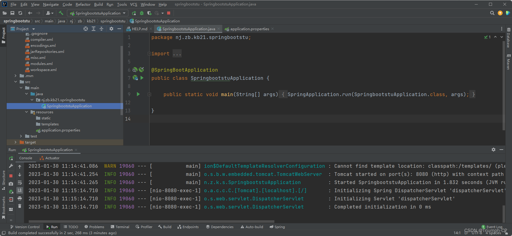
Task: Click the green Debug bug icon
Action: click(x=141, y=13)
